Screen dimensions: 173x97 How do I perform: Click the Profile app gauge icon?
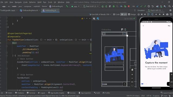click(121, 6)
